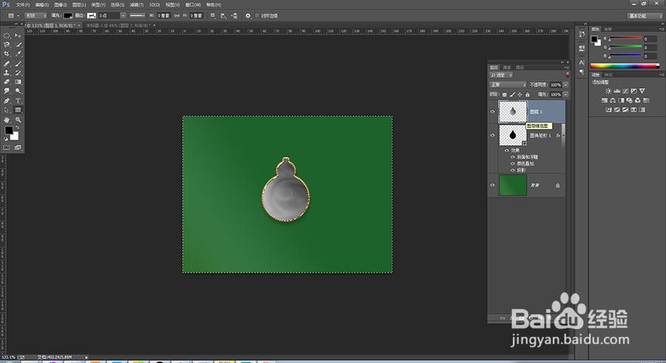This screenshot has width=666, height=363.
Task: Enable the 对齐边缘 checkbox
Action: pos(257,16)
